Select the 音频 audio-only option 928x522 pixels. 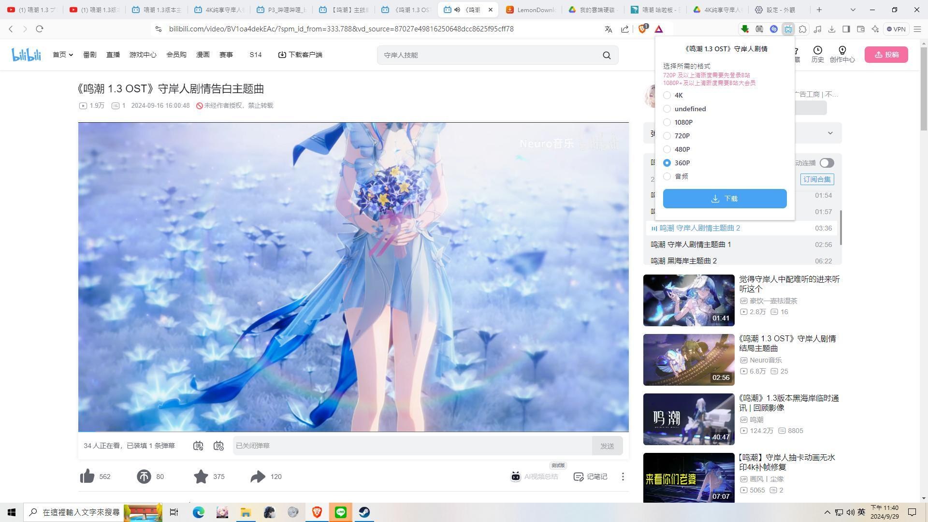(x=667, y=176)
